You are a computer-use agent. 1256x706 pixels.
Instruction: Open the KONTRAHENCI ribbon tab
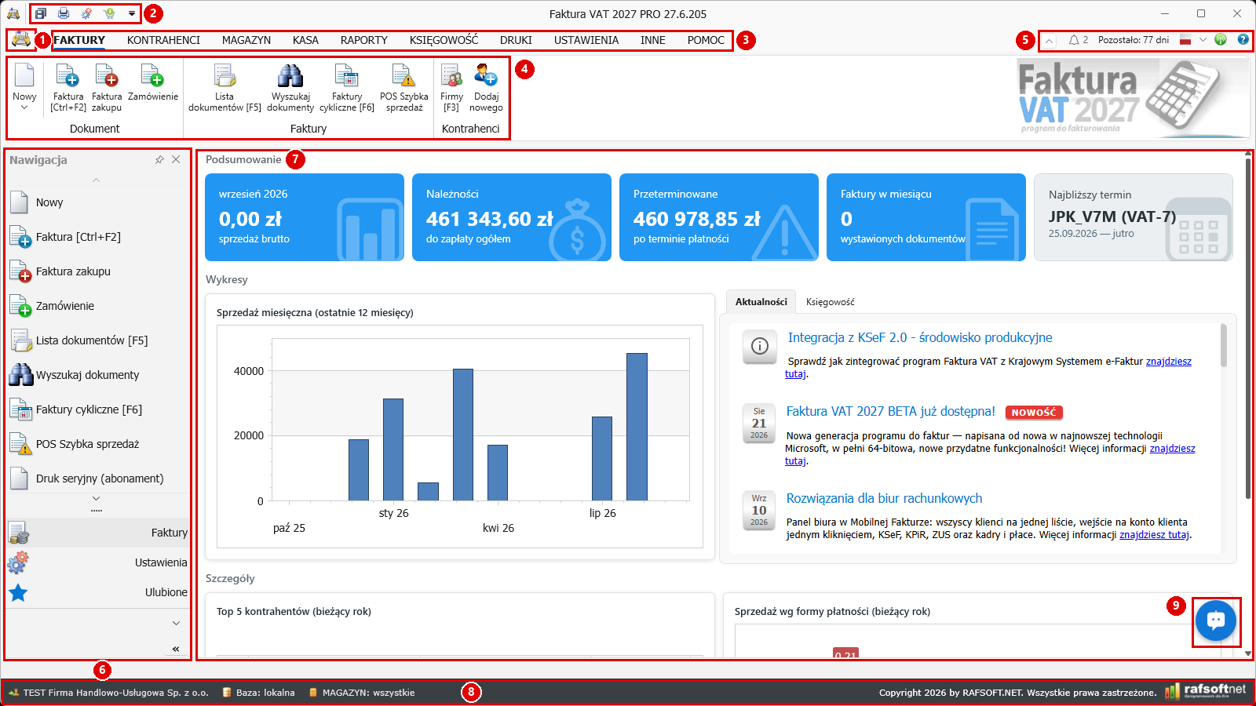(x=163, y=40)
